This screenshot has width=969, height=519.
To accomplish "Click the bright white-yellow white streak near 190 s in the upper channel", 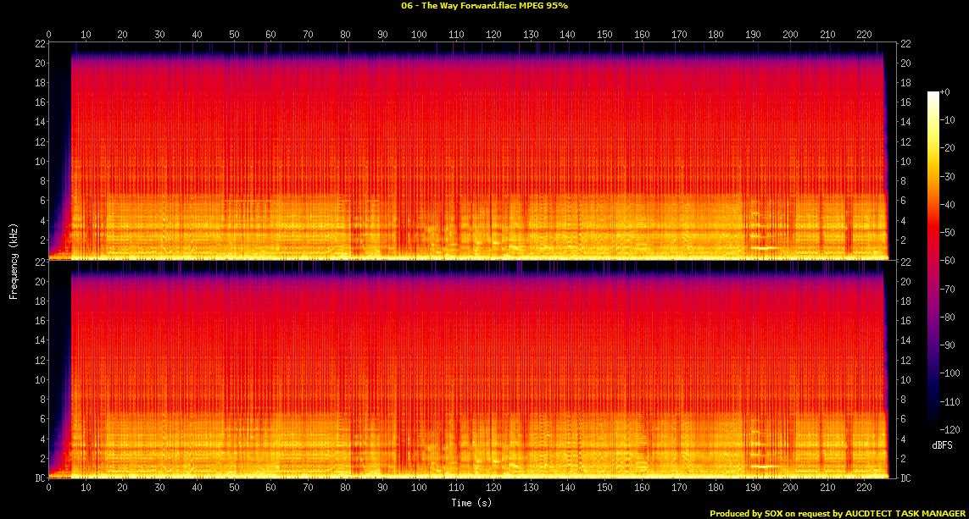I will pyautogui.click(x=766, y=248).
